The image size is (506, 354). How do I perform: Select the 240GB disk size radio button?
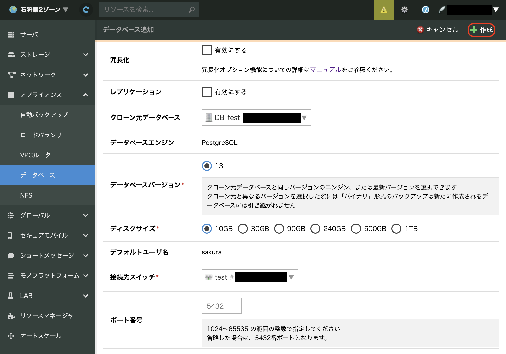[315, 229]
